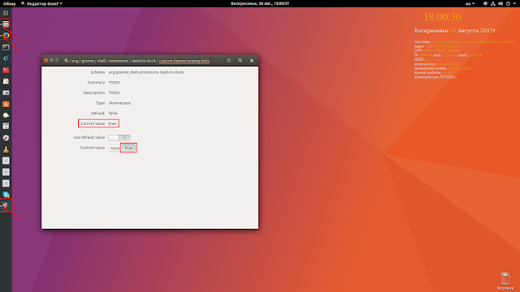Click the power icon in top panel
This screenshot has height=292, width=520.
508,3
